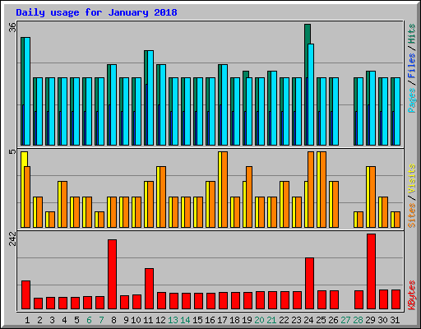
Task: Click the day 15 label on the axis
Action: 197,320
